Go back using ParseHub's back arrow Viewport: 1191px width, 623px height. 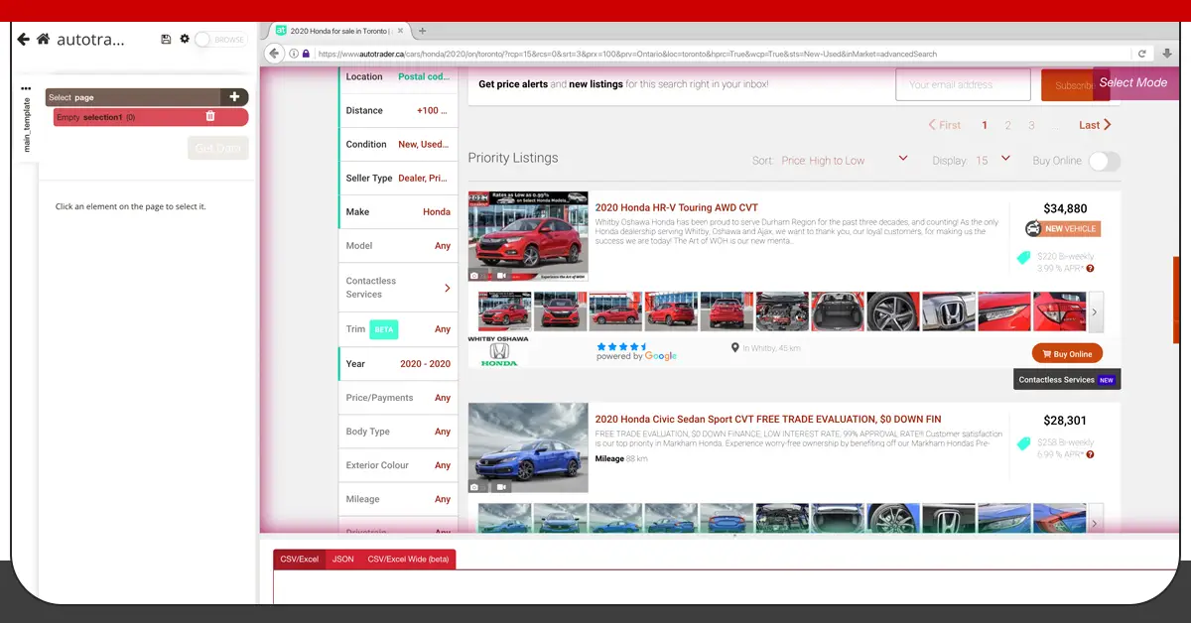(24, 39)
